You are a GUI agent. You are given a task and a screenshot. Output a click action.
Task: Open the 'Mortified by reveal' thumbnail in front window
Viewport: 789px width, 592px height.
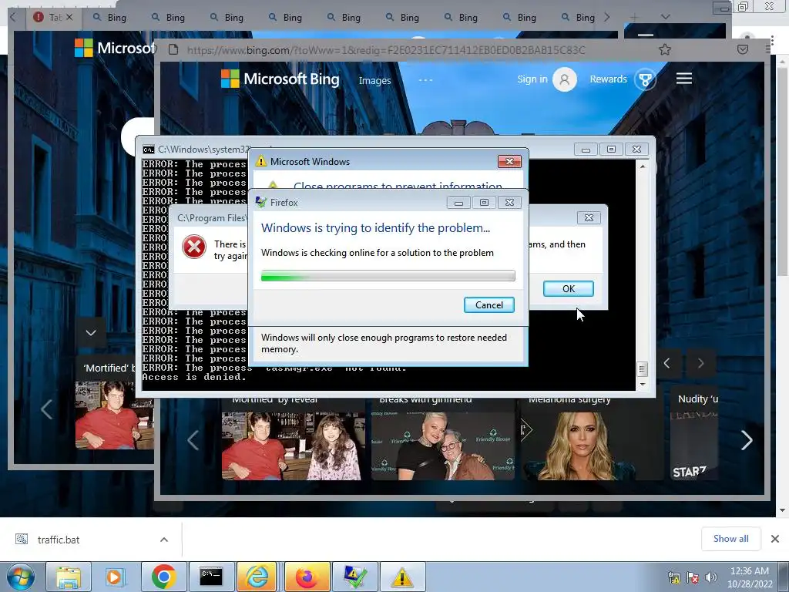pos(291,446)
